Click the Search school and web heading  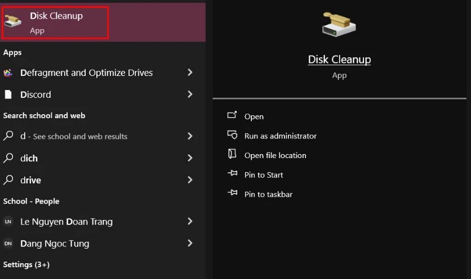click(x=44, y=115)
